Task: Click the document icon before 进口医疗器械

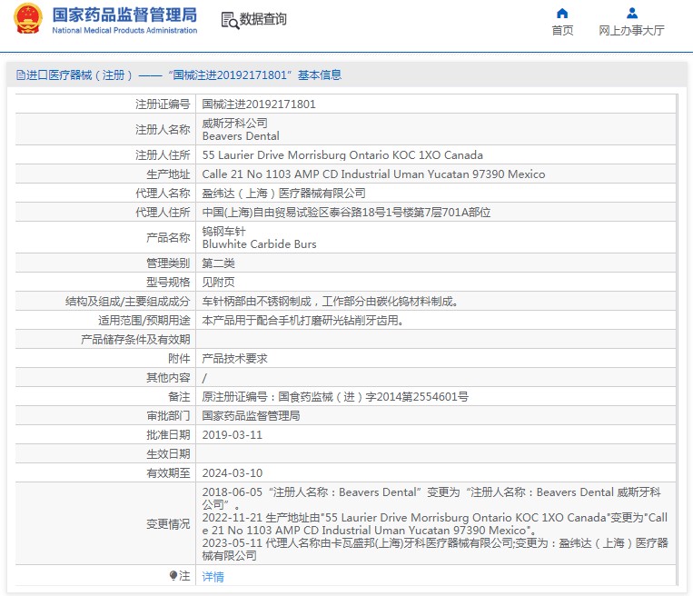Action: pyautogui.click(x=20, y=75)
